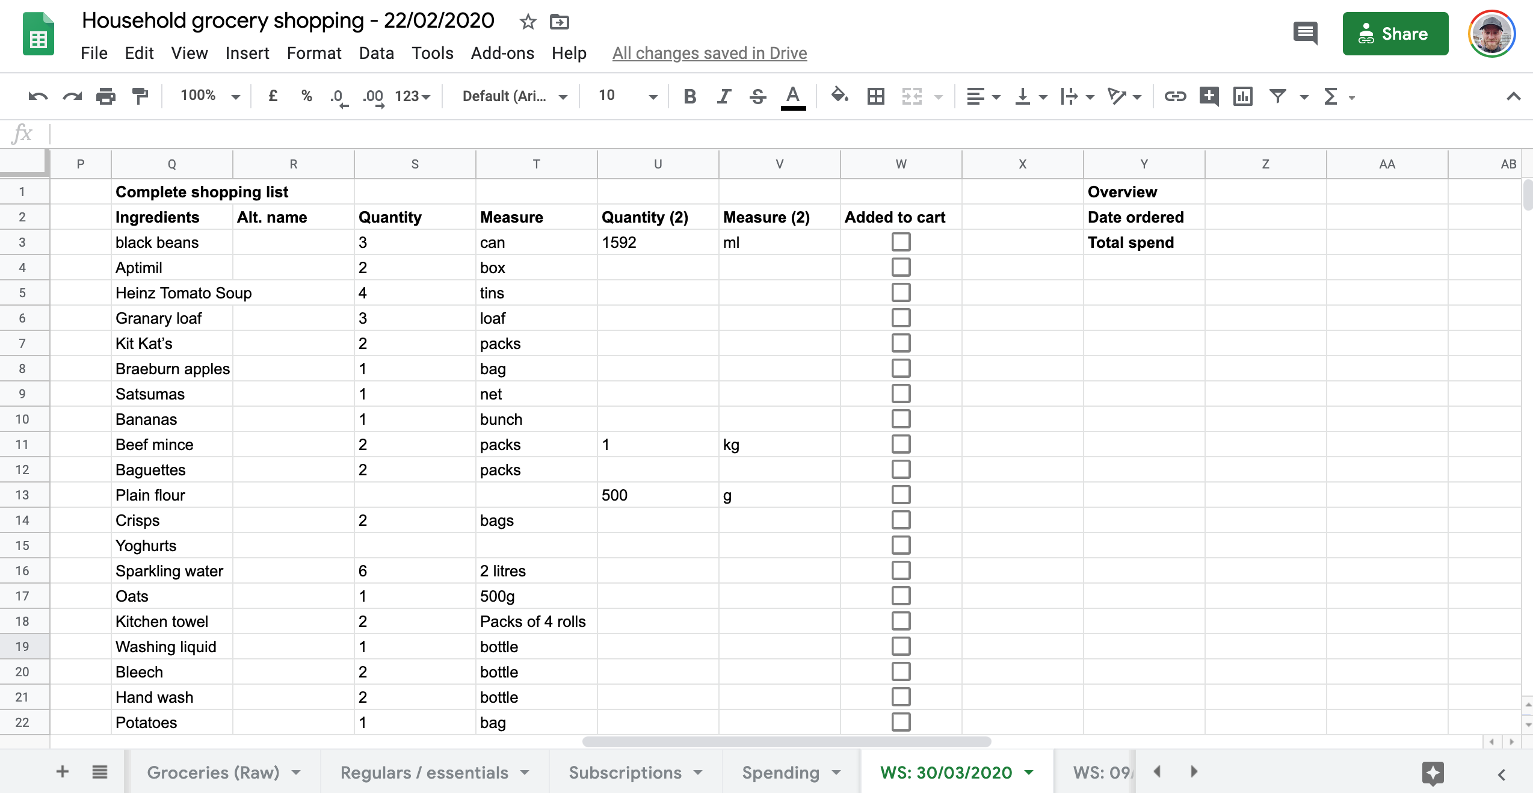Open the vertical align dropdown
This screenshot has width=1533, height=793.
point(1031,96)
